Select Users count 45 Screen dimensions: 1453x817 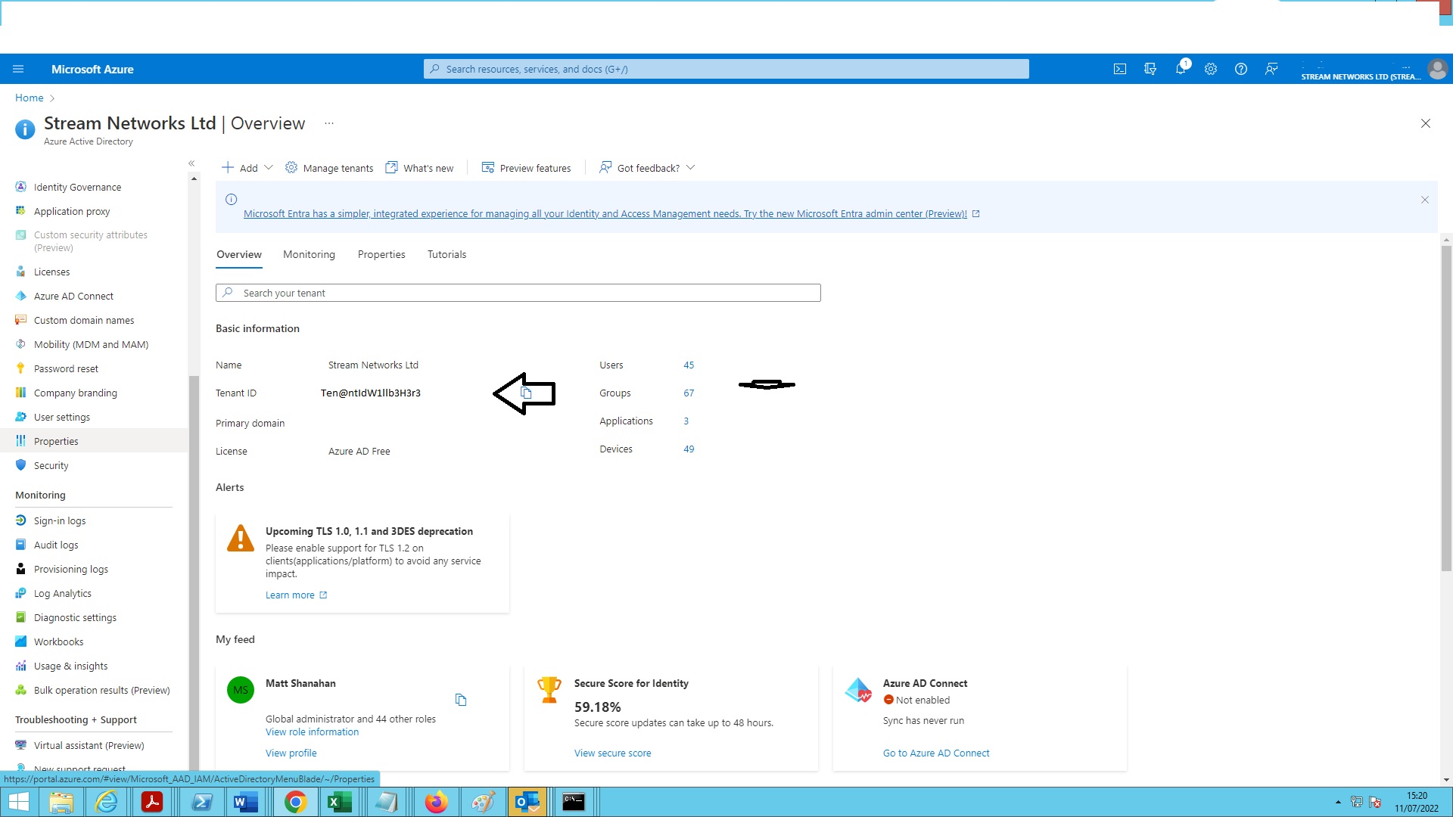[689, 364]
